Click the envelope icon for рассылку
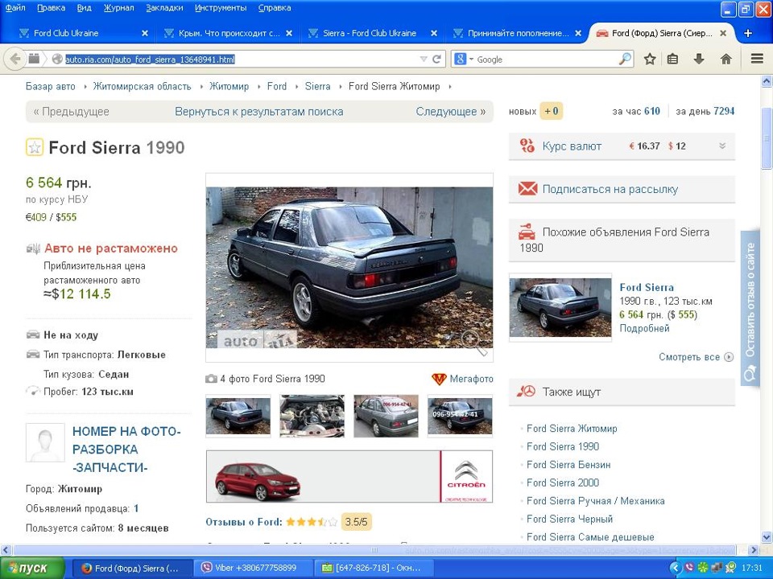773x579 pixels. [x=527, y=188]
